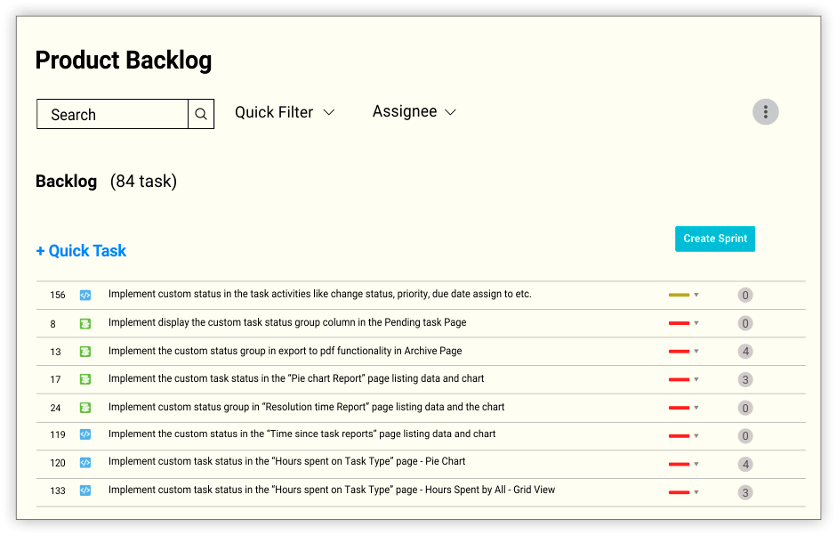Click the search magnifier icon
Viewport: 837px width, 535px height.
(x=201, y=114)
